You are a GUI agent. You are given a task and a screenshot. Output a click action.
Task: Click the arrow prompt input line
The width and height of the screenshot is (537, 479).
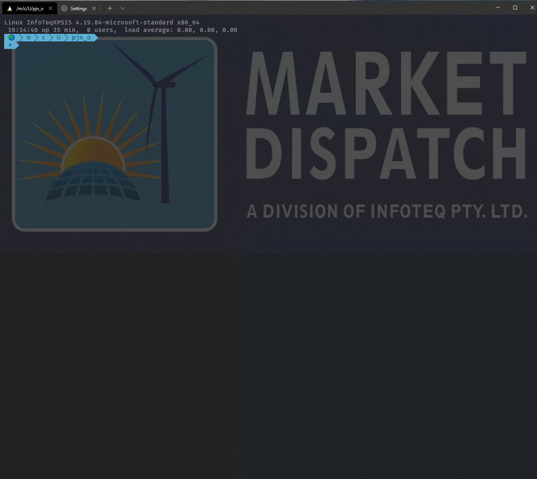pos(11,45)
